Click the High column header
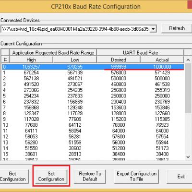This screenshot has height=192, width=192. click(31, 60)
